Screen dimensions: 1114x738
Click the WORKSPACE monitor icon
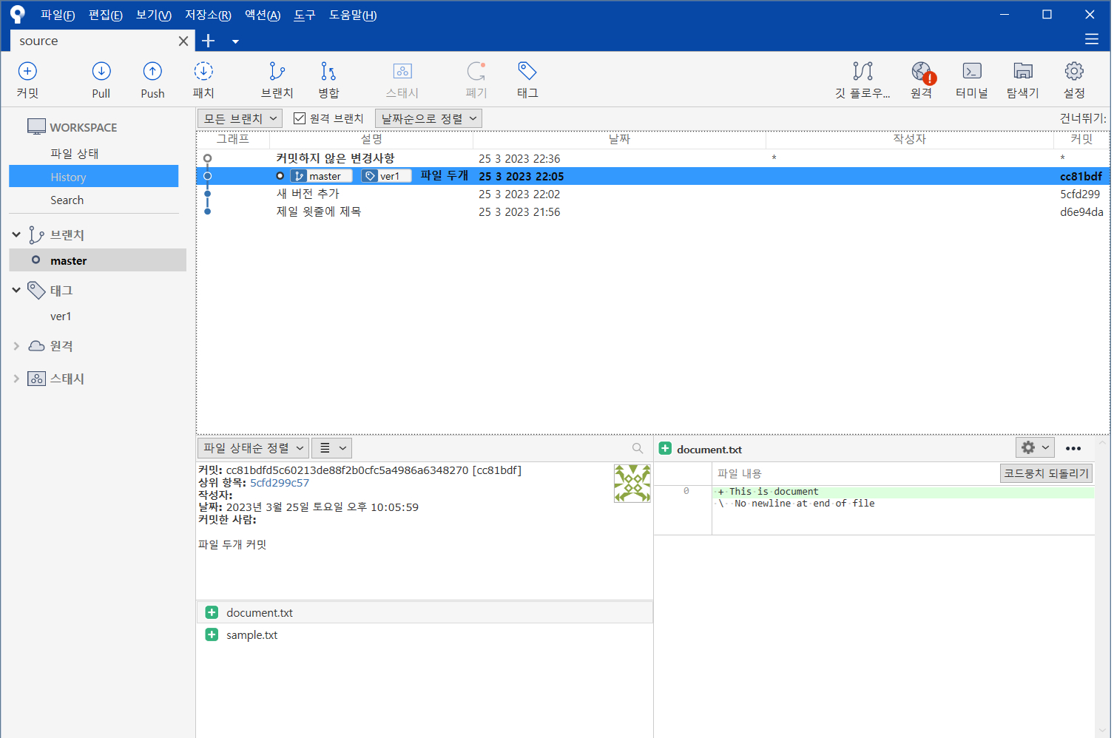(x=36, y=126)
